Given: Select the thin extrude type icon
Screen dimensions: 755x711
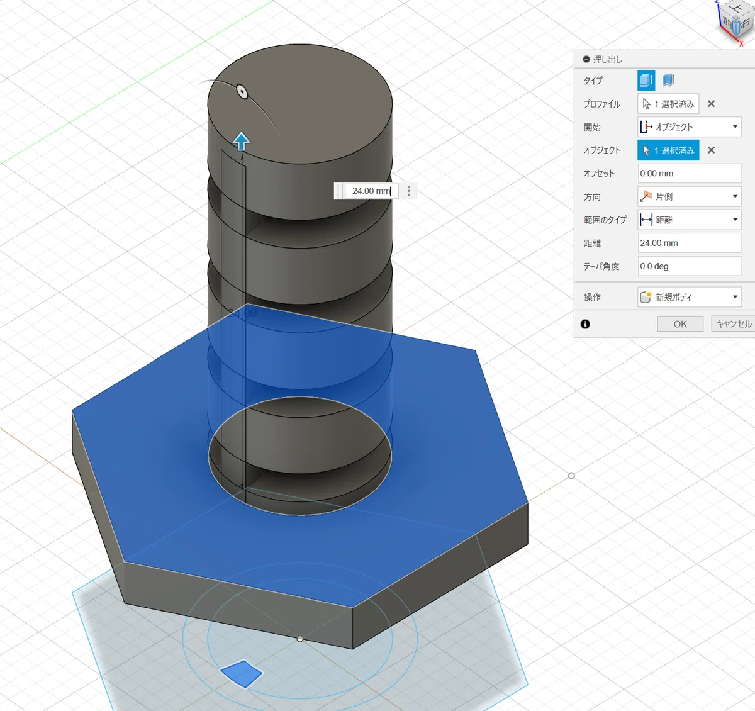Looking at the screenshot, I should point(668,81).
